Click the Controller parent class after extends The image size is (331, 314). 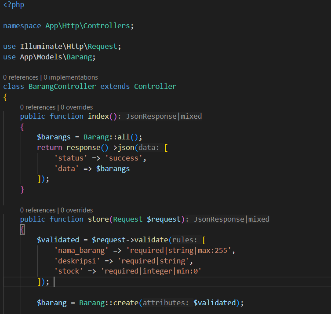pyautogui.click(x=155, y=86)
